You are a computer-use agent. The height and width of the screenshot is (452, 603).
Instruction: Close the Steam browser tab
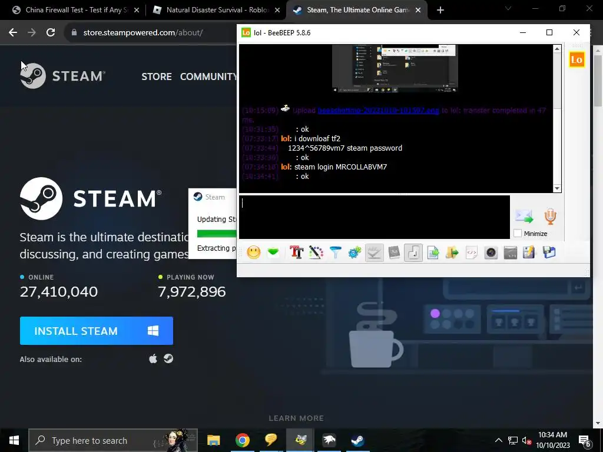[418, 11]
